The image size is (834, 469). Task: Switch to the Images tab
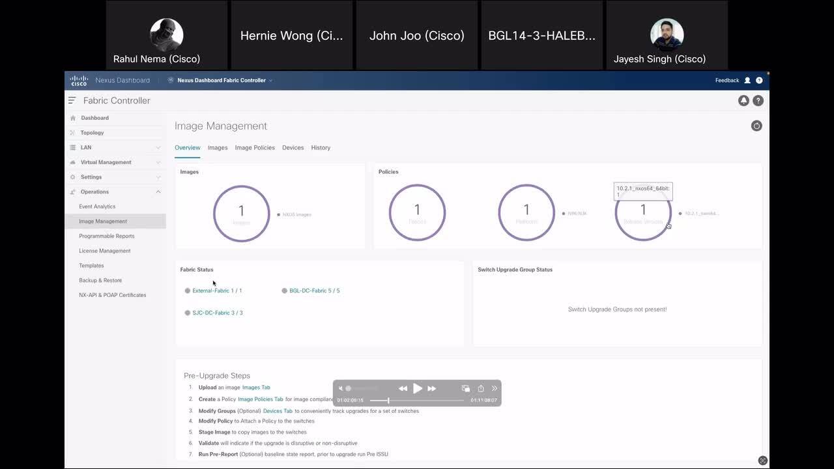(218, 148)
